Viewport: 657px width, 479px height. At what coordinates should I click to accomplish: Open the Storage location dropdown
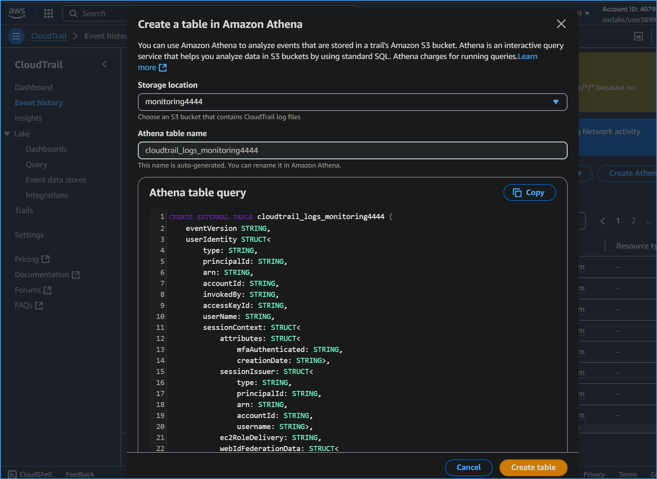556,102
